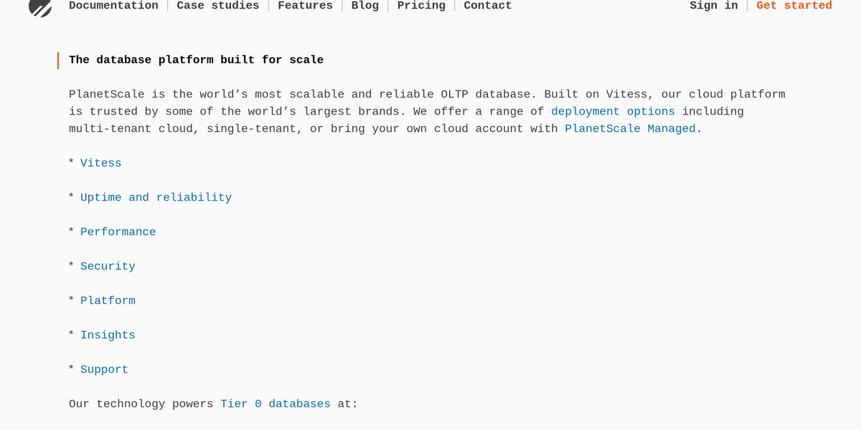Viewport: 861px width, 430px height.
Task: View the Case studies section
Action: point(217,6)
